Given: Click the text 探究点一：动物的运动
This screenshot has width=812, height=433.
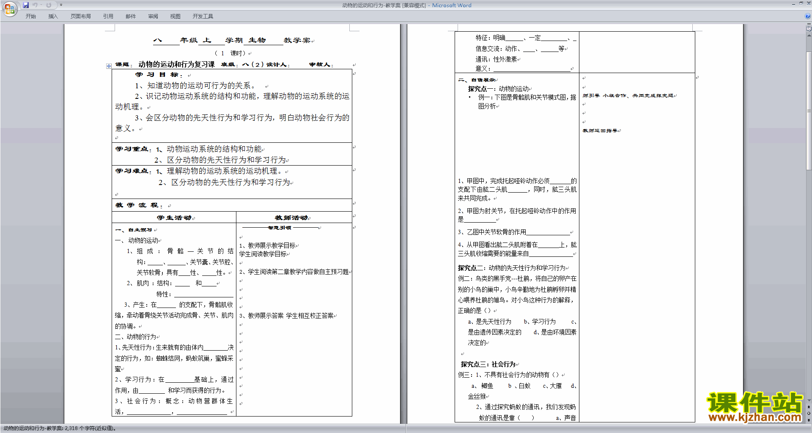Looking at the screenshot, I should [498, 89].
